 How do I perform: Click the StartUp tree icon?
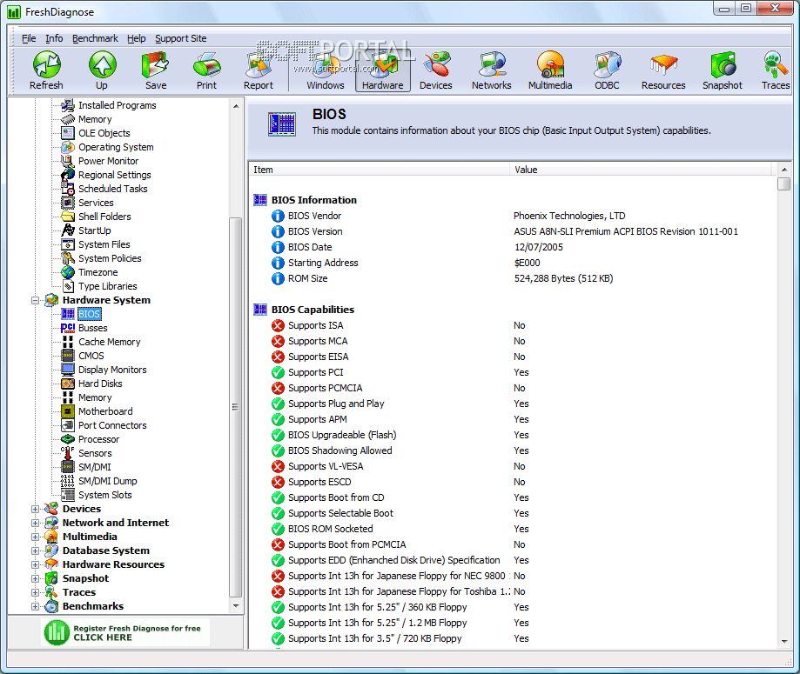(x=68, y=230)
